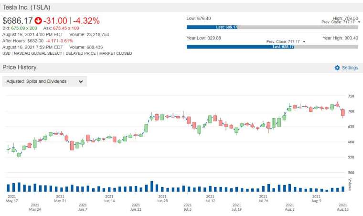Click the 2021 May, 24 axis label
This screenshot has width=363, height=216.
point(35,207)
